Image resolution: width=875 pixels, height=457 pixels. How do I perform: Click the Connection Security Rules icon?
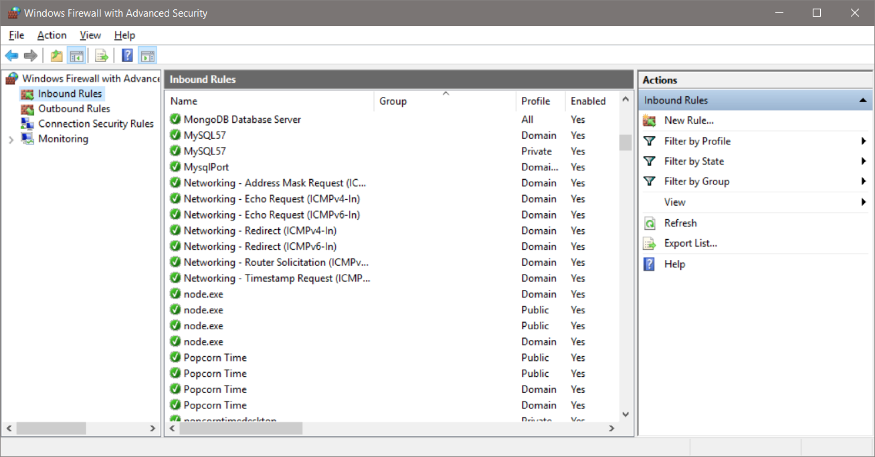point(27,124)
